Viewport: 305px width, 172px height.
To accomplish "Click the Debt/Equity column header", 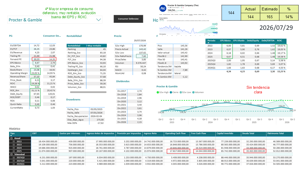I will coord(253,41).
